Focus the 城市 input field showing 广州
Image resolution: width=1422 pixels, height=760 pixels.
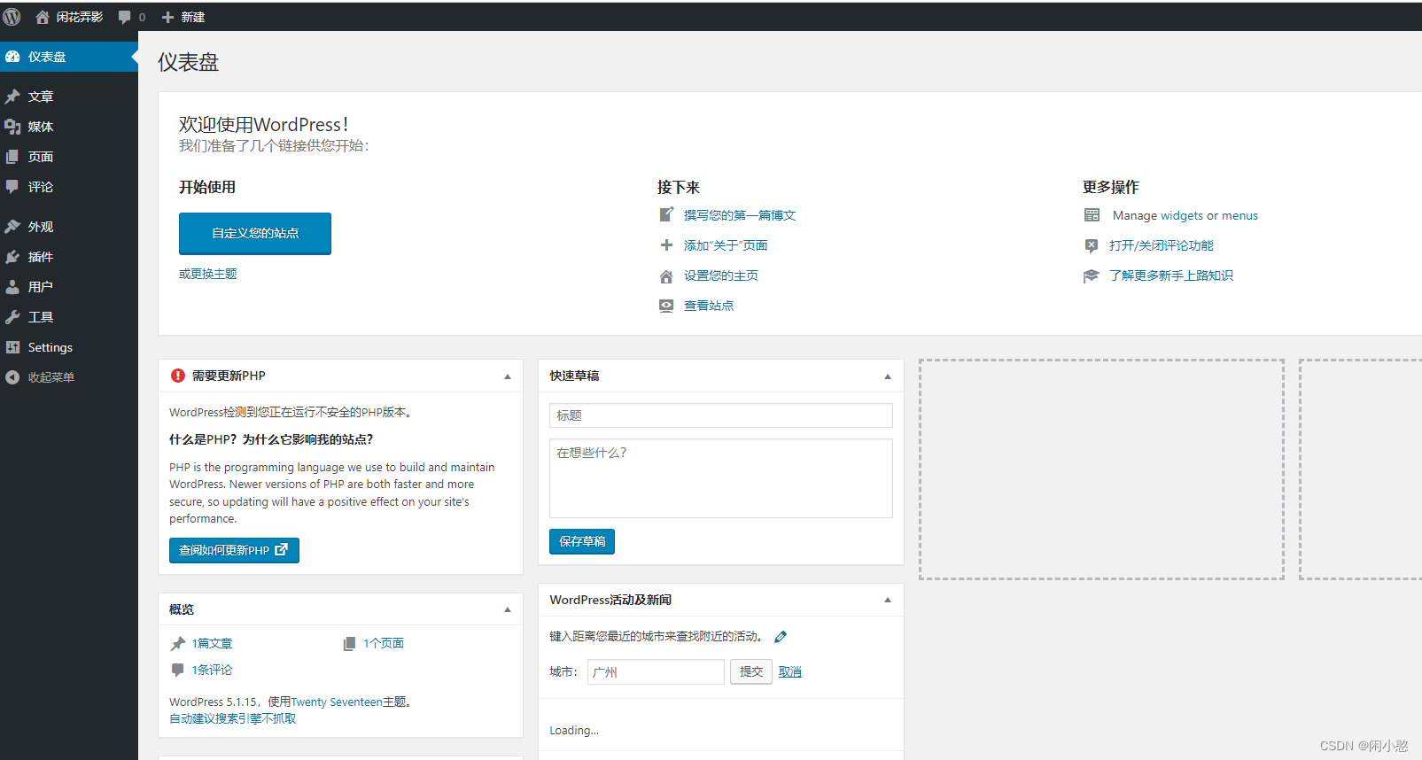pos(656,672)
